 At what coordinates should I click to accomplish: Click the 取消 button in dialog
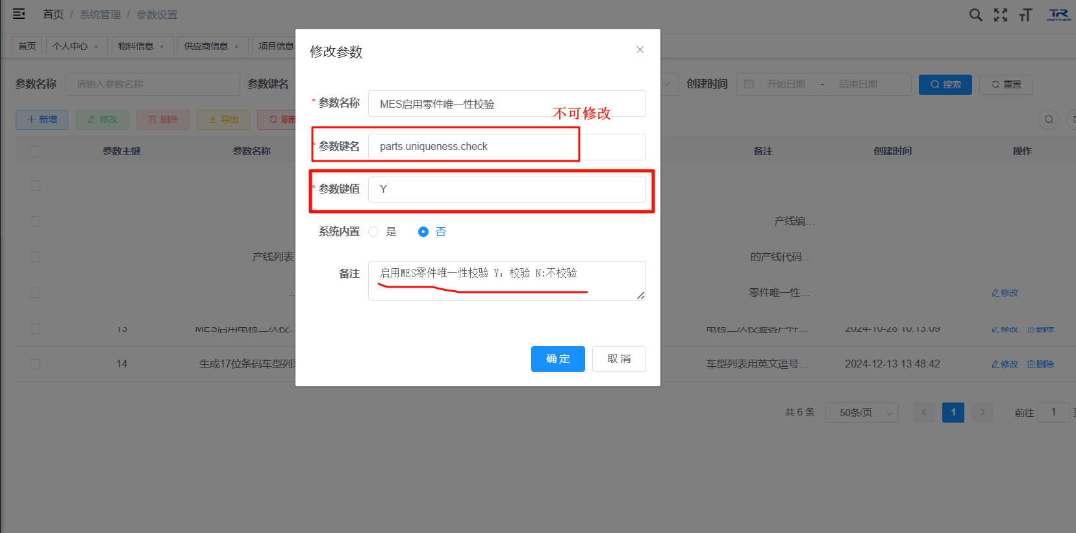619,359
